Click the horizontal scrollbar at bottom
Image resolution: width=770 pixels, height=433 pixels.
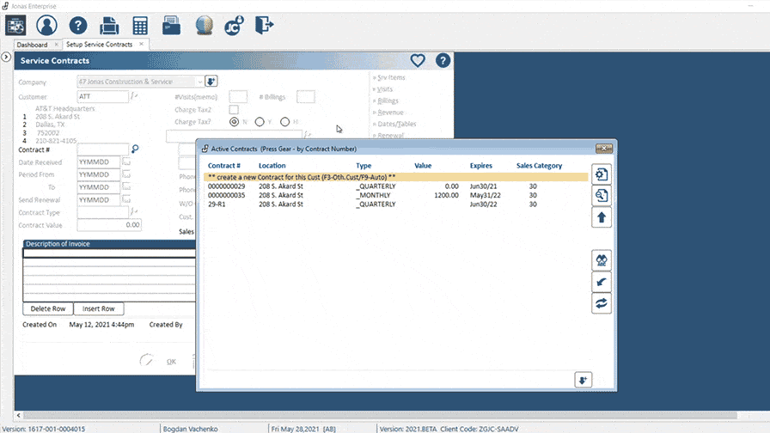pyautogui.click(x=380, y=415)
